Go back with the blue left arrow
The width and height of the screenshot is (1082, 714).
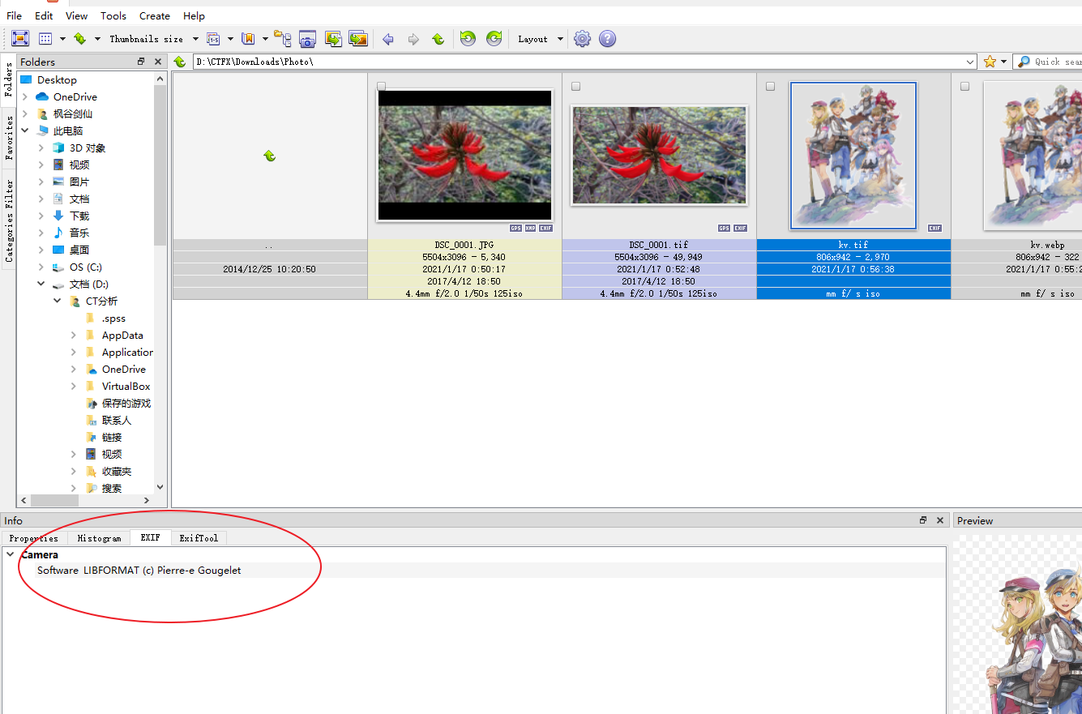point(388,39)
